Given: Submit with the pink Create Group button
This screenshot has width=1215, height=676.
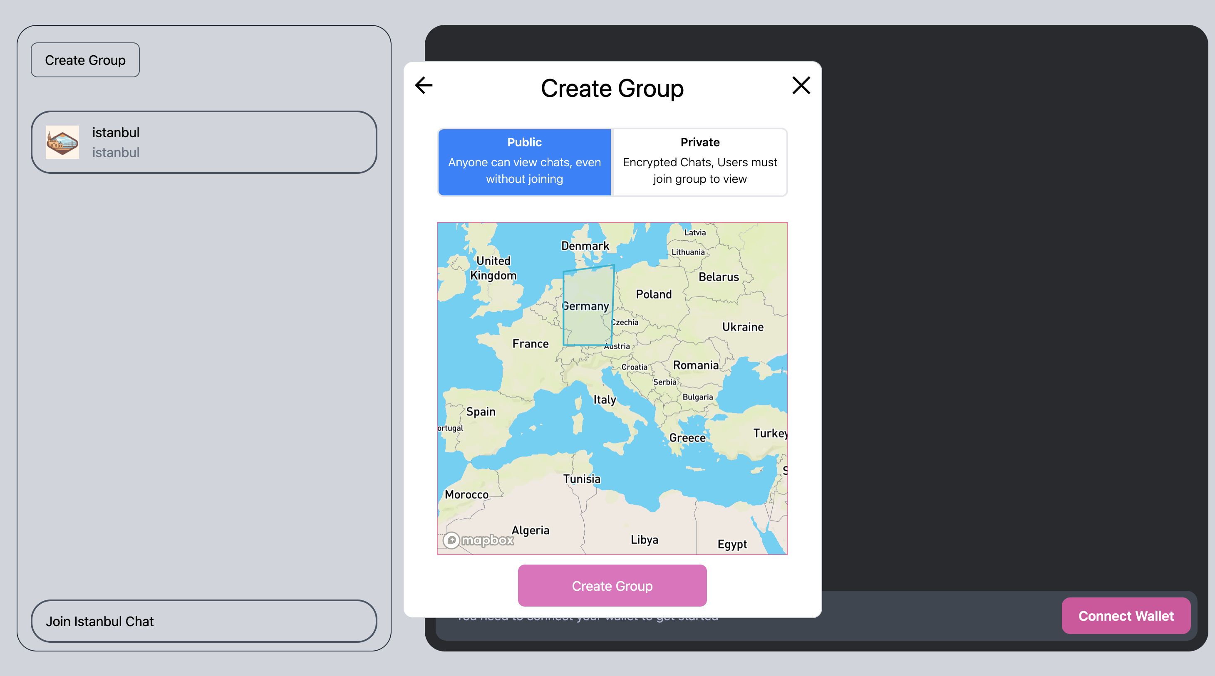Looking at the screenshot, I should 612,585.
